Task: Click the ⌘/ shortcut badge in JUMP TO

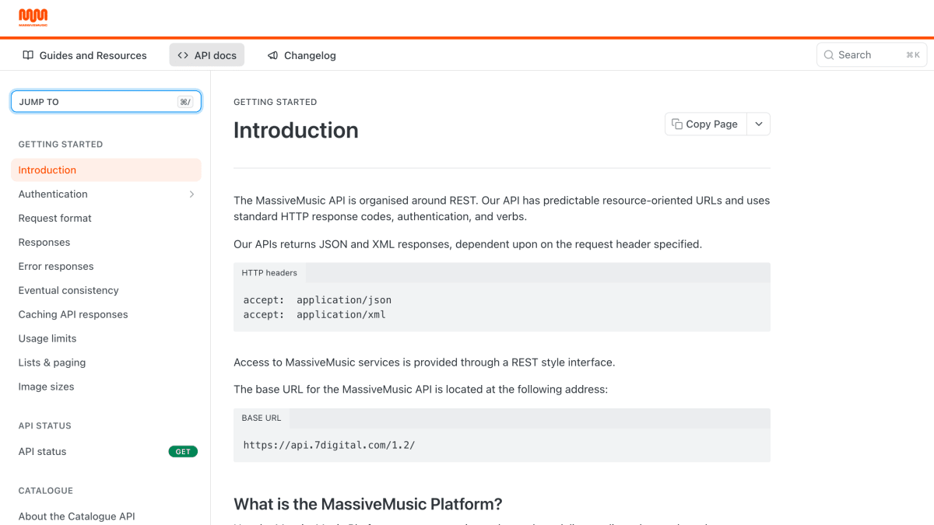Action: click(x=185, y=102)
